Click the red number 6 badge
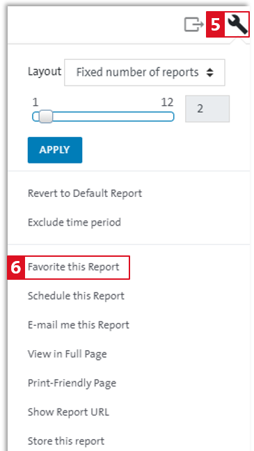 (16, 267)
